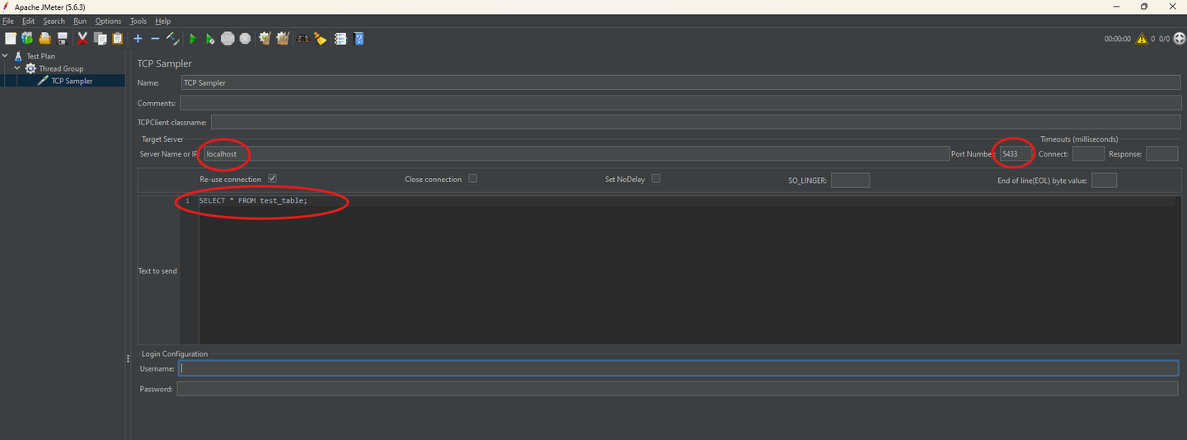Click the Search binoculars icon

[303, 39]
